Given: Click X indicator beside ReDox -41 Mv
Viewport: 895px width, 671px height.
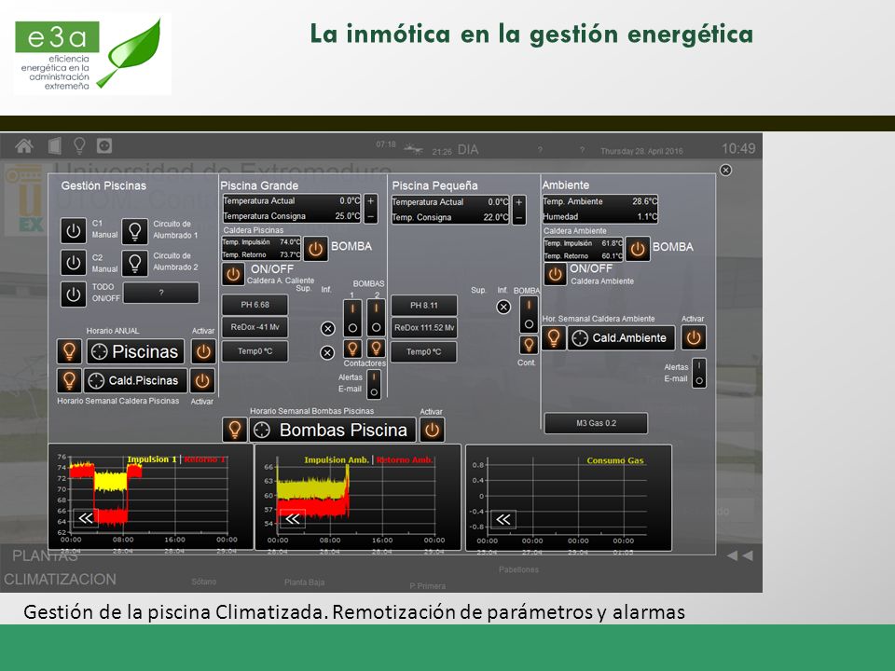Looking at the screenshot, I should 327,329.
